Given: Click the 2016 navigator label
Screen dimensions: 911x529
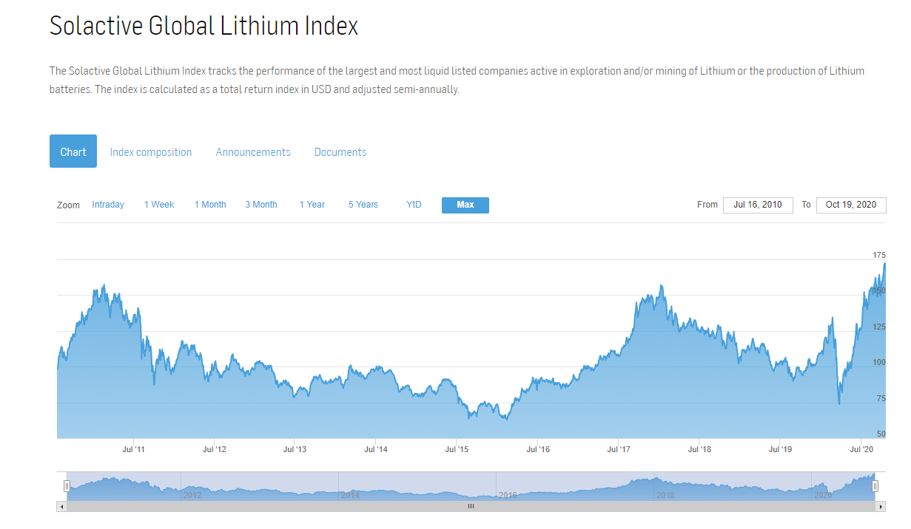Looking at the screenshot, I should [x=508, y=495].
